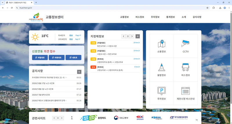Open browser extensions icon
Screen dimensions: 232x124
click(214, 8)
